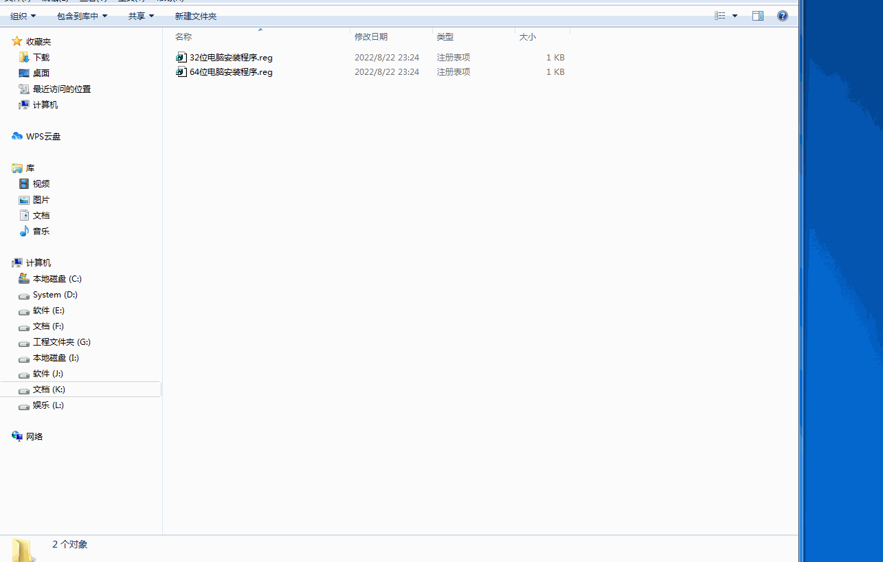The image size is (883, 562).
Task: Open 下载 in the favorites list
Action: click(34, 57)
